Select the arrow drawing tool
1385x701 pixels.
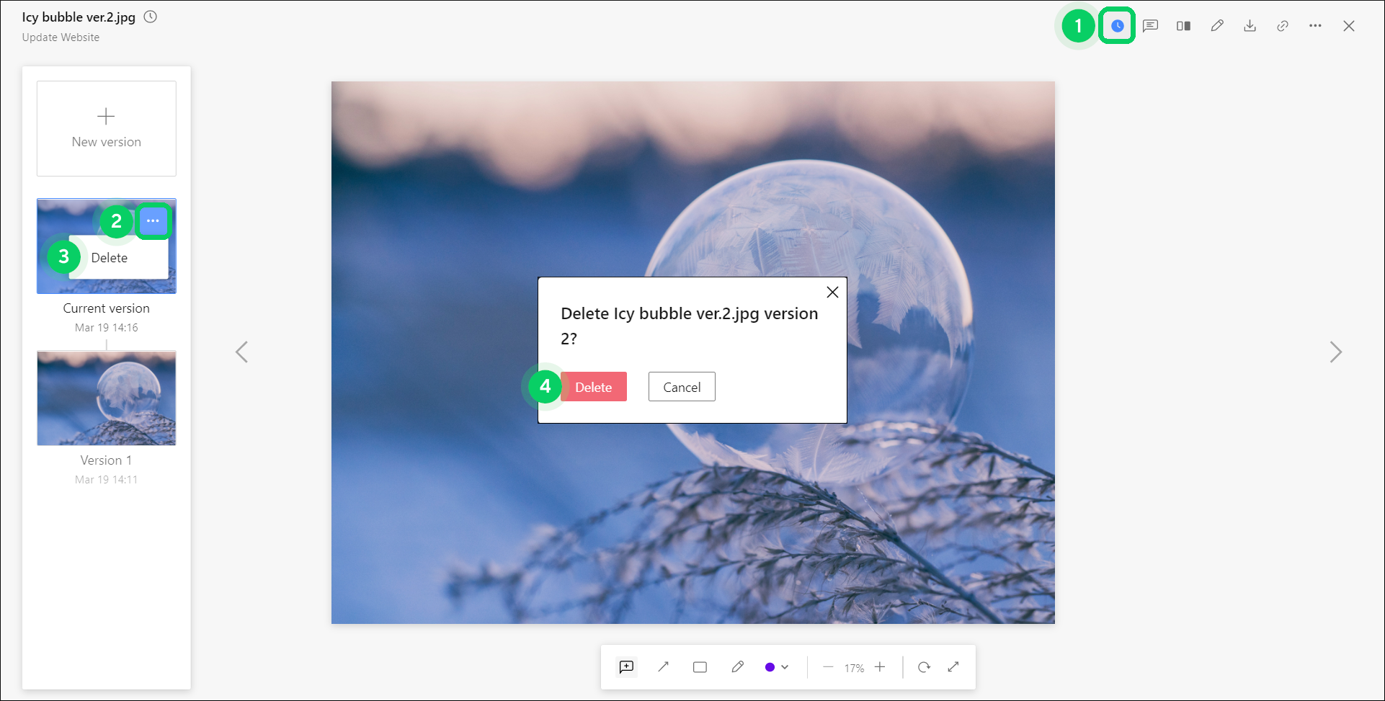pyautogui.click(x=663, y=667)
